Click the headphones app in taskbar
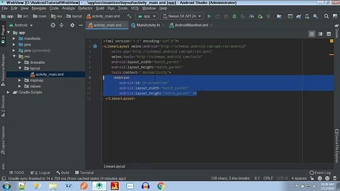The width and height of the screenshot is (340, 191). tap(145, 186)
